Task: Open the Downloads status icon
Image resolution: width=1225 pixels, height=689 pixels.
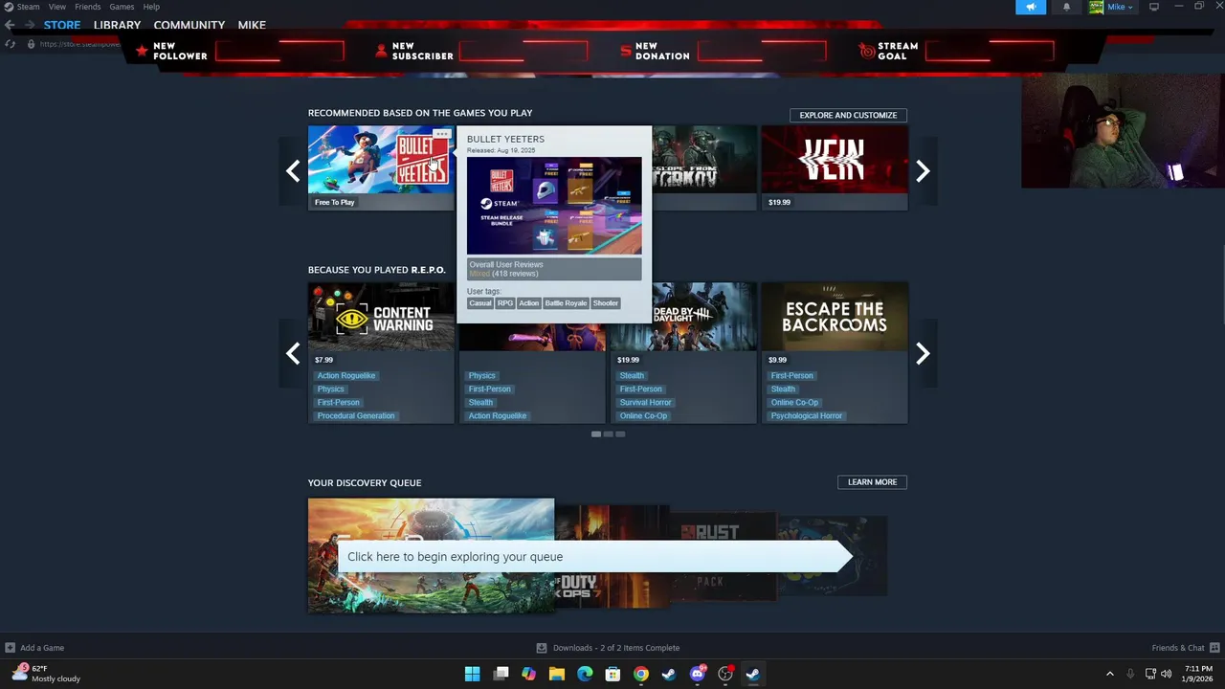Action: coord(542,648)
